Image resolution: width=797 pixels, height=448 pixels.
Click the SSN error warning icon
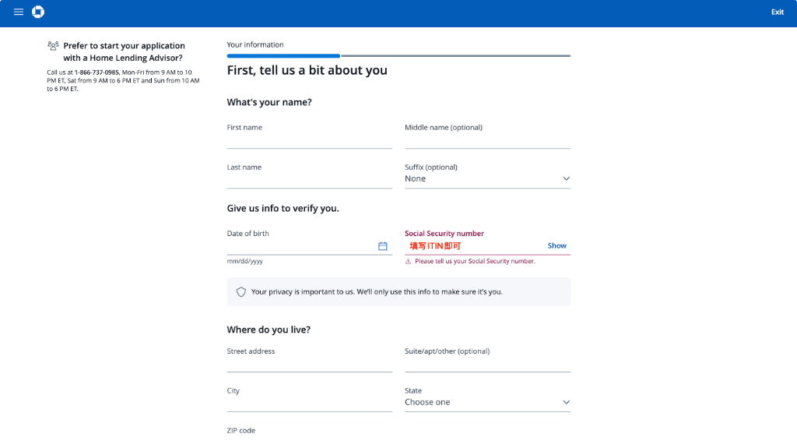408,261
